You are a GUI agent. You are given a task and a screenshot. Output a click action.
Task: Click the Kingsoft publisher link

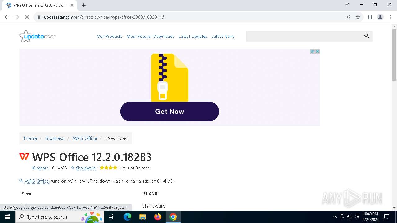click(40, 168)
